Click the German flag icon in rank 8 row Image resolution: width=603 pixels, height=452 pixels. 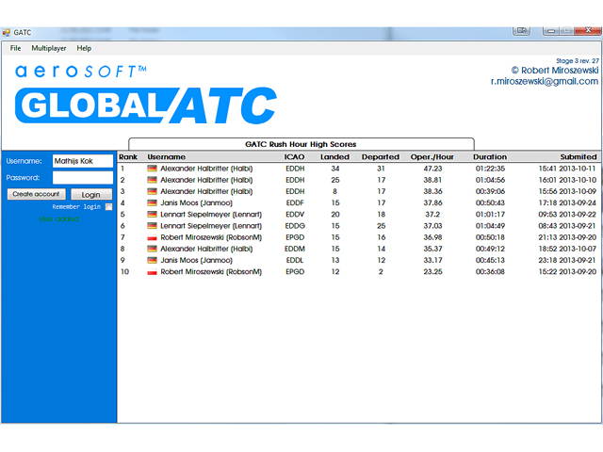coord(152,249)
